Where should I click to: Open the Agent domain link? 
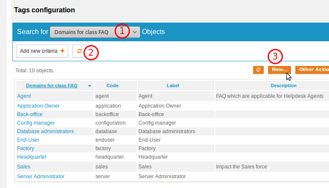[24, 96]
